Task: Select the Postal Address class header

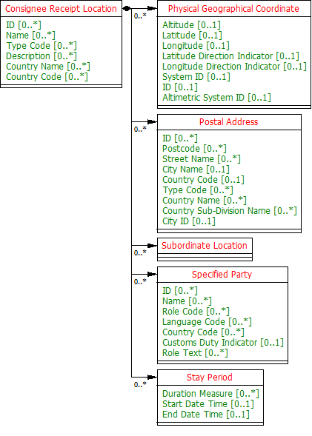Action: pos(229,122)
